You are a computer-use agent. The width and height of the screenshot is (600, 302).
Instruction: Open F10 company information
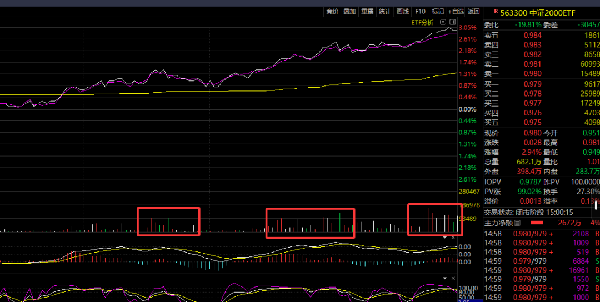(x=420, y=12)
